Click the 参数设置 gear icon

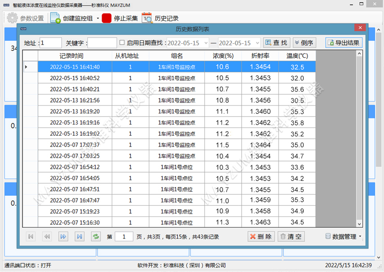[x=12, y=18]
